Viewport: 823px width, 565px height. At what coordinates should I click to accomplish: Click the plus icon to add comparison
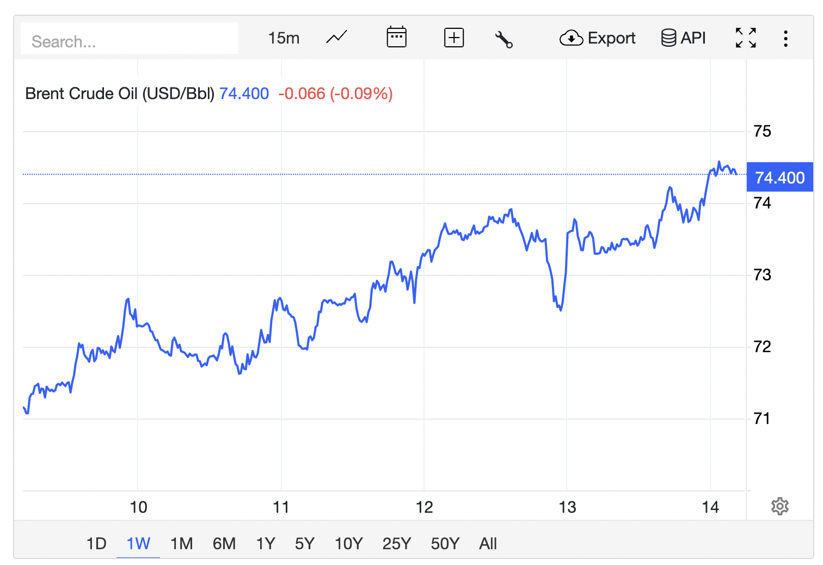[454, 38]
